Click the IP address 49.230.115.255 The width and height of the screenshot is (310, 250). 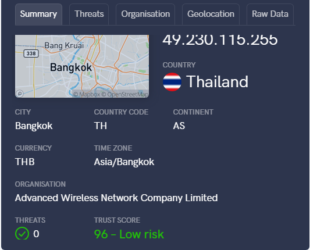(x=220, y=40)
